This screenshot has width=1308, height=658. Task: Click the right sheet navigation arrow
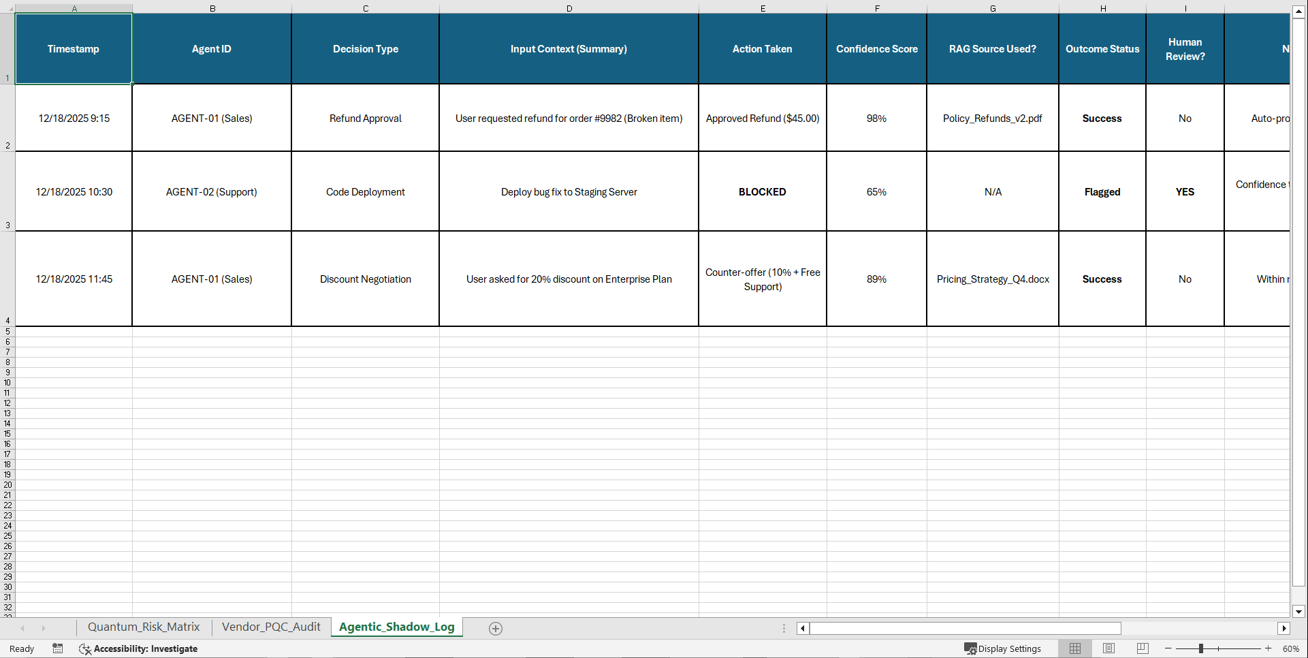45,628
